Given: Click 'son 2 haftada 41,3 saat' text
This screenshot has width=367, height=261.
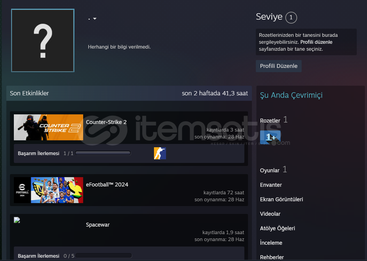Looking at the screenshot, I should click(215, 93).
